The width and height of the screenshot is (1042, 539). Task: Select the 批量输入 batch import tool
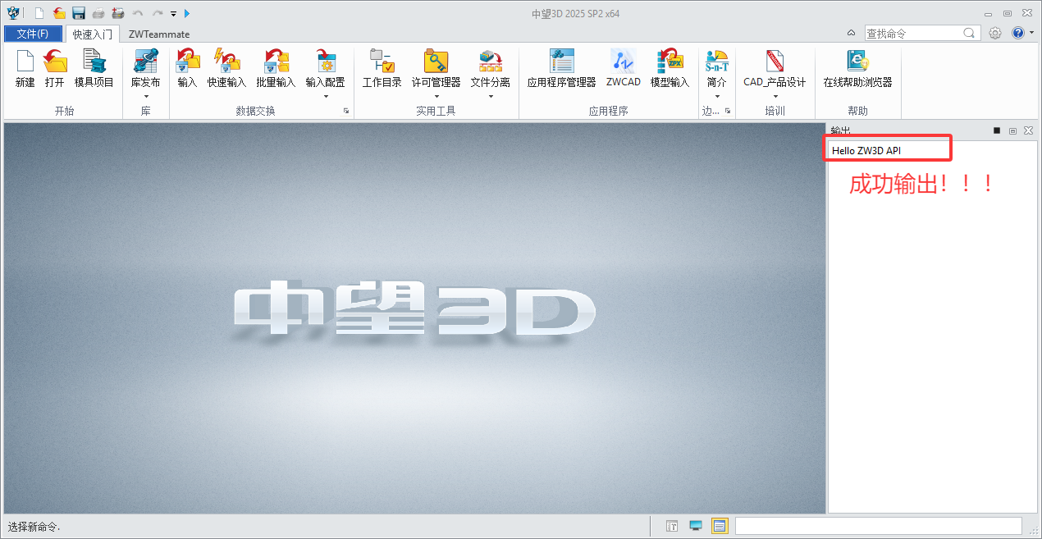276,62
